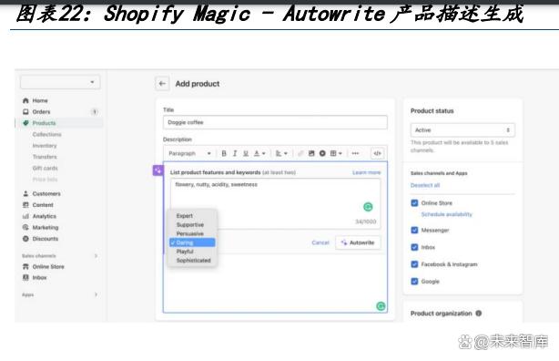Select the checked Daring tone option
The image size is (559, 361).
click(192, 242)
